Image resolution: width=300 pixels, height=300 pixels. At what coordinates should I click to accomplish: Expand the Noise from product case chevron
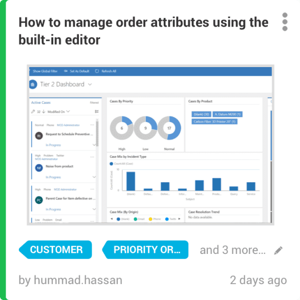click(x=94, y=177)
